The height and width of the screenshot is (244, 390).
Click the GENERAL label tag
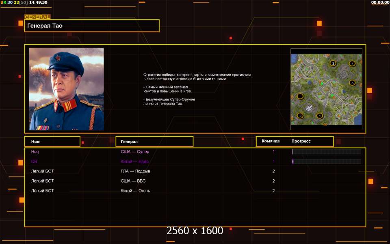click(37, 17)
